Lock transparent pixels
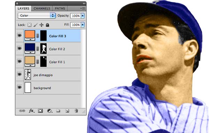 pos(30,25)
